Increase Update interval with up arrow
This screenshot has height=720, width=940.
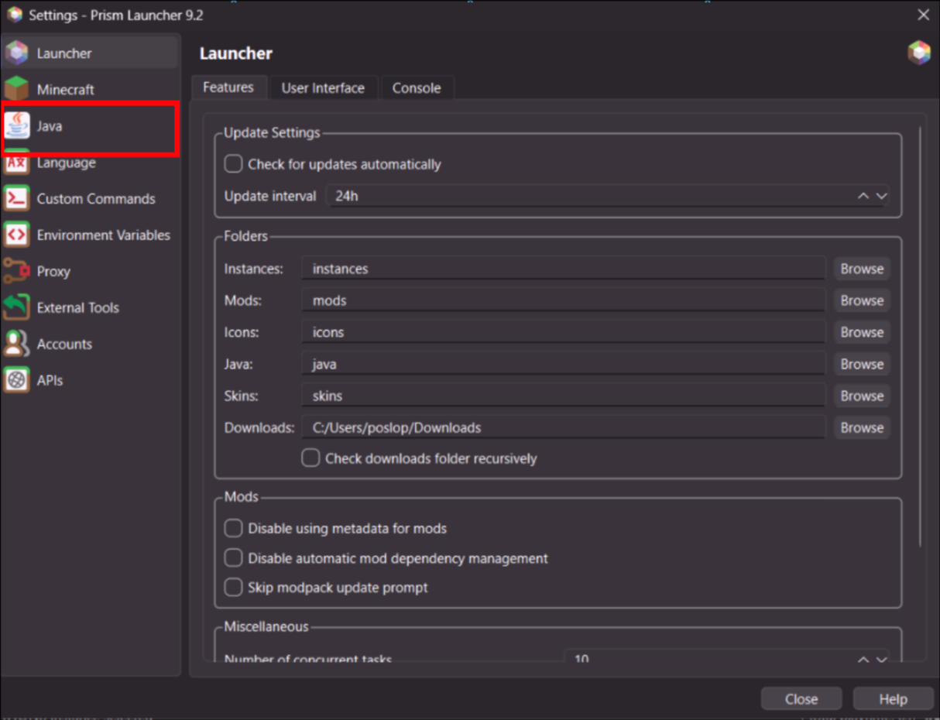[x=863, y=196]
